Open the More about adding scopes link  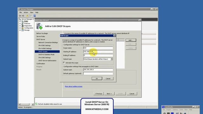(74, 86)
